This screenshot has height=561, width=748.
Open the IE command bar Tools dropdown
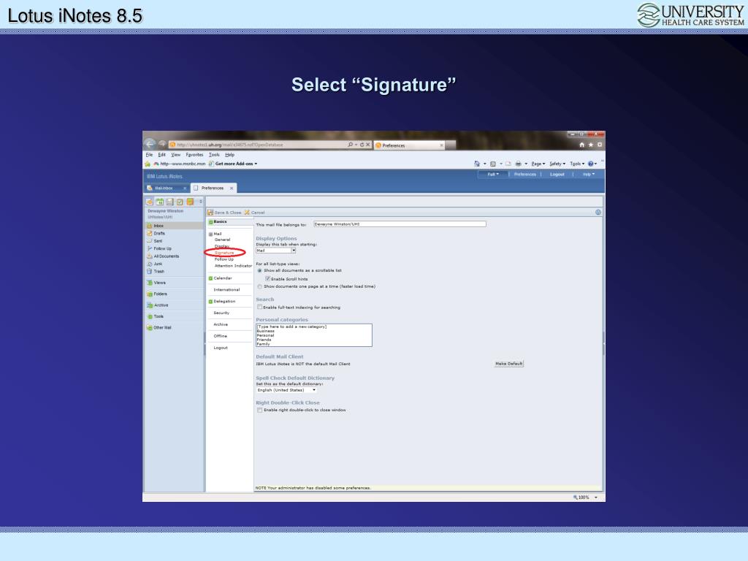point(577,164)
